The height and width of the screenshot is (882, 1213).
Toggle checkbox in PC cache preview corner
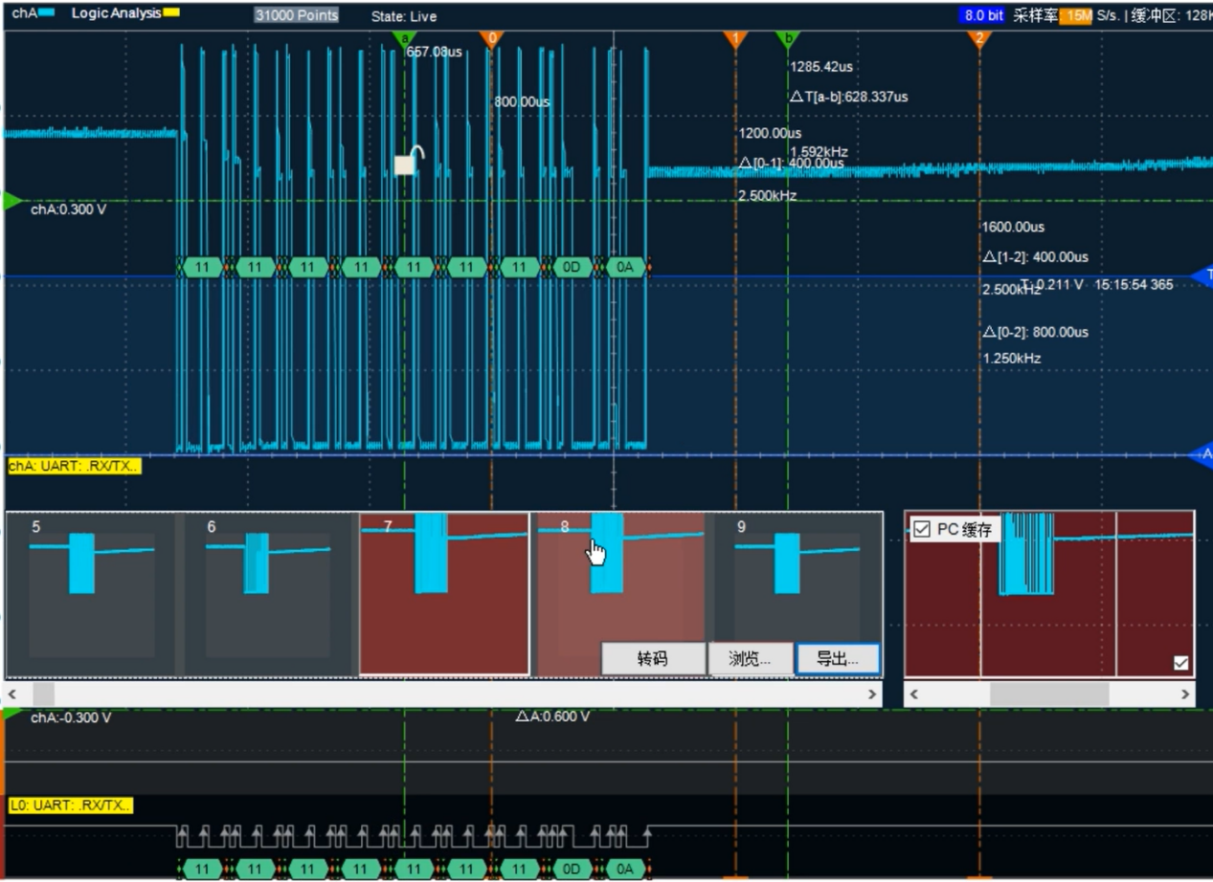(x=1180, y=663)
